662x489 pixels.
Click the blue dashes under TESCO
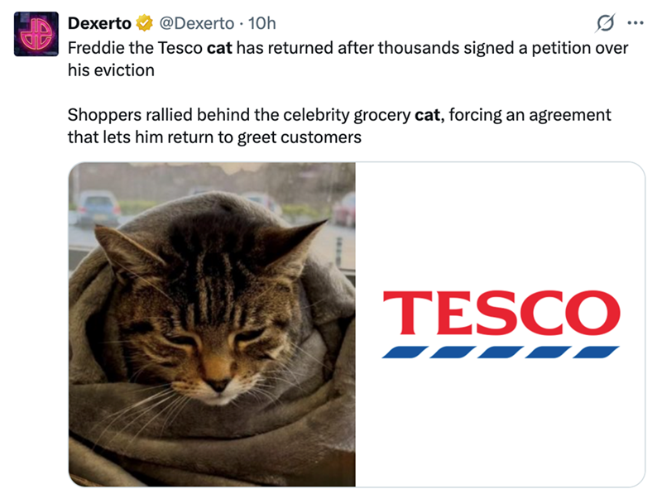pos(500,352)
